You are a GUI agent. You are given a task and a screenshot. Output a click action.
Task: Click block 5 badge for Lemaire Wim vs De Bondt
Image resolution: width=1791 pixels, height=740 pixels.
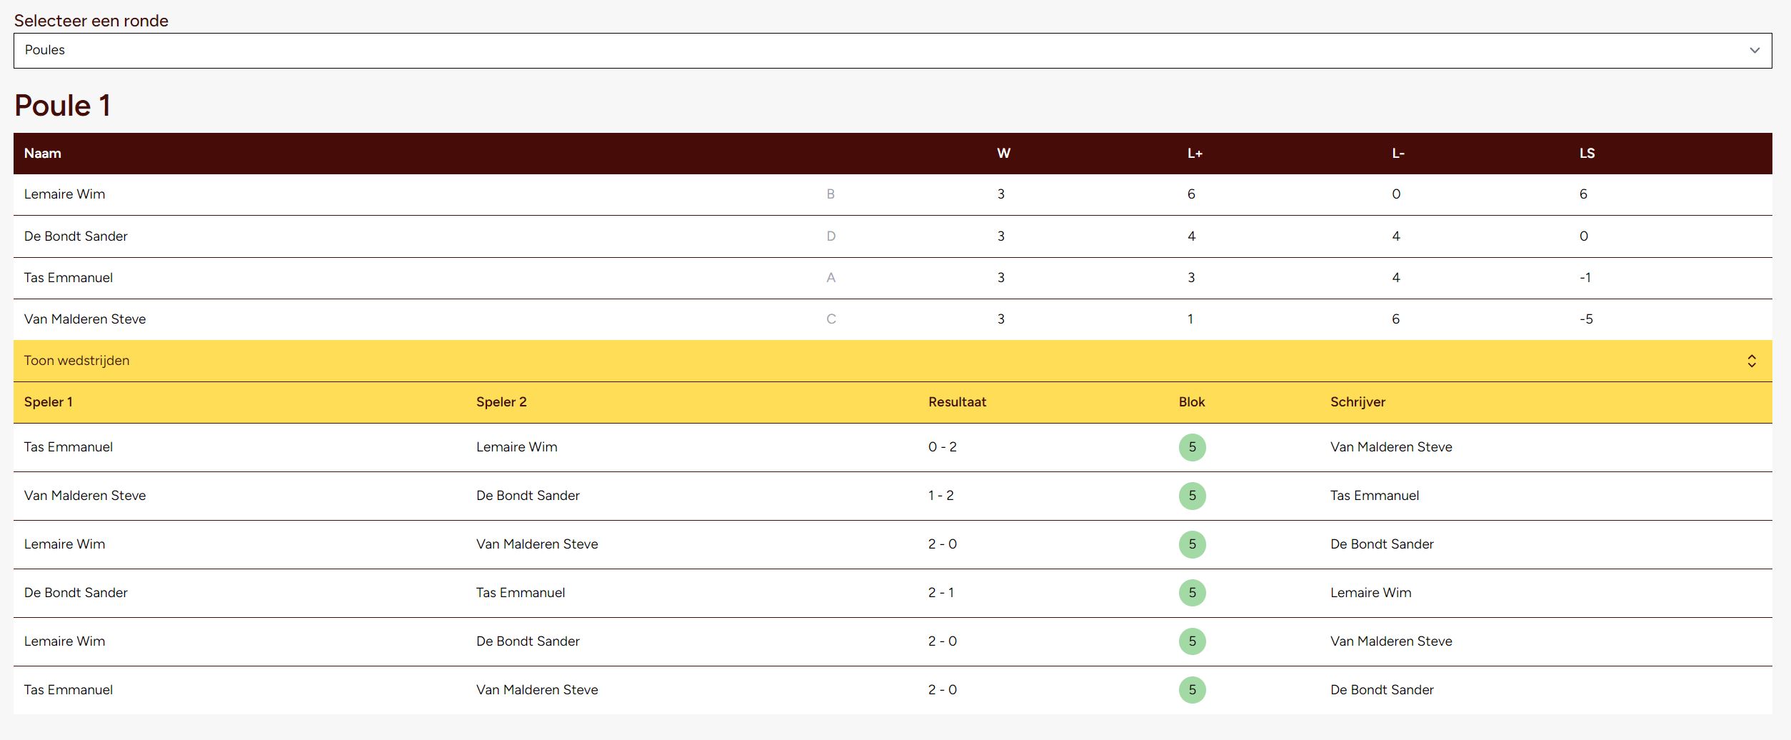pos(1192,641)
